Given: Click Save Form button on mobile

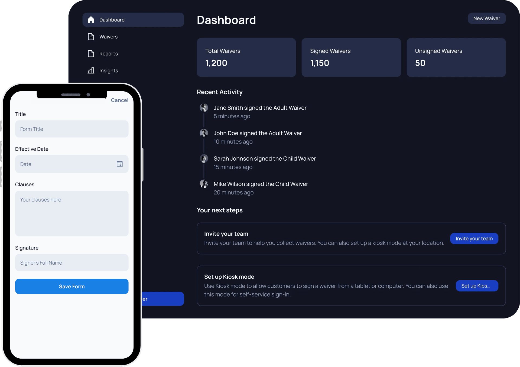Looking at the screenshot, I should point(72,286).
